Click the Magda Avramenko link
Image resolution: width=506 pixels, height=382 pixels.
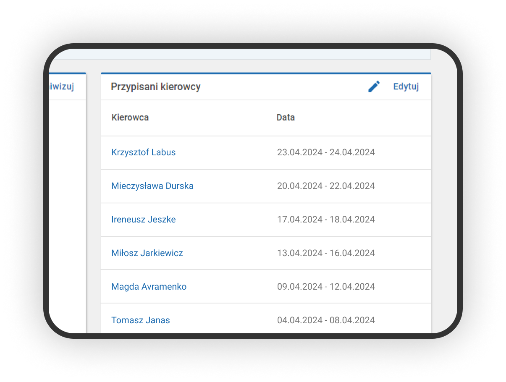point(149,287)
